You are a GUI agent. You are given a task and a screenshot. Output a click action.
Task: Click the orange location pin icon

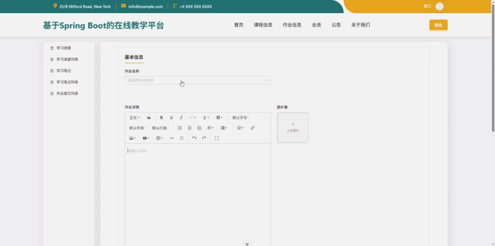point(55,6)
